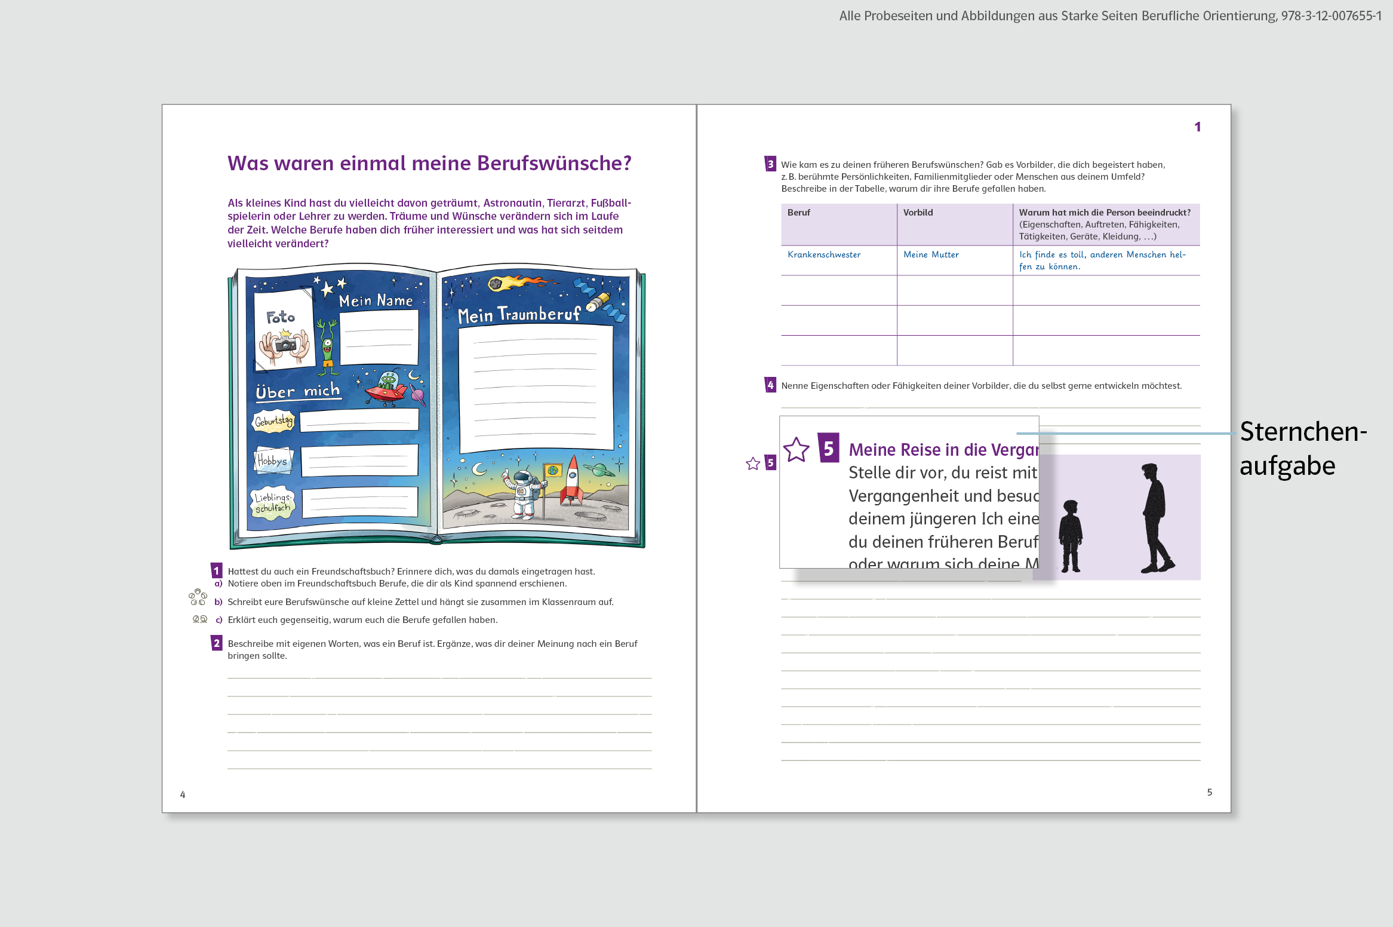Click the blank field next to Geburtstag
The height and width of the screenshot is (927, 1393).
coord(359,419)
